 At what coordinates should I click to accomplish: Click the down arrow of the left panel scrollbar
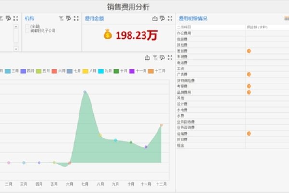16,49
